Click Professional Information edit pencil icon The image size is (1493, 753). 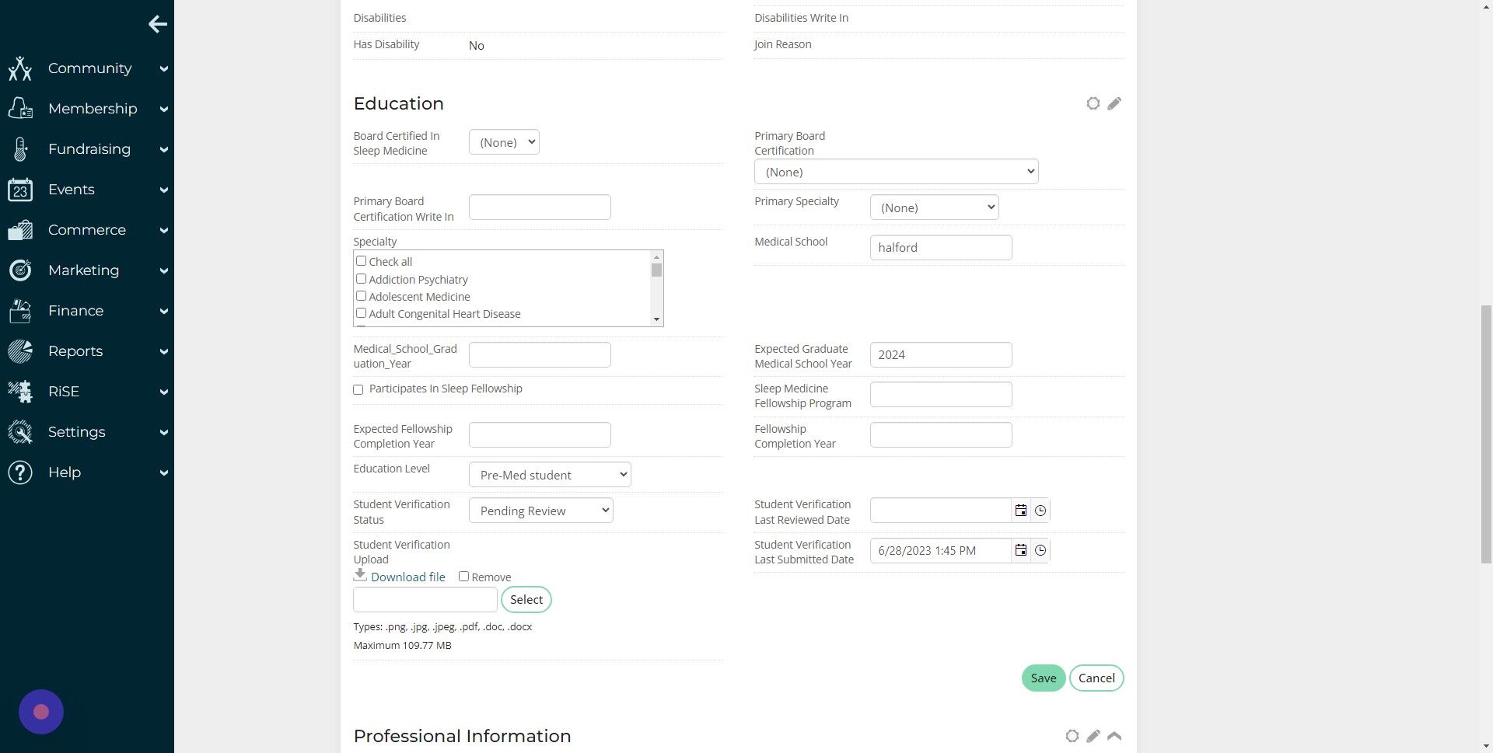click(1093, 736)
